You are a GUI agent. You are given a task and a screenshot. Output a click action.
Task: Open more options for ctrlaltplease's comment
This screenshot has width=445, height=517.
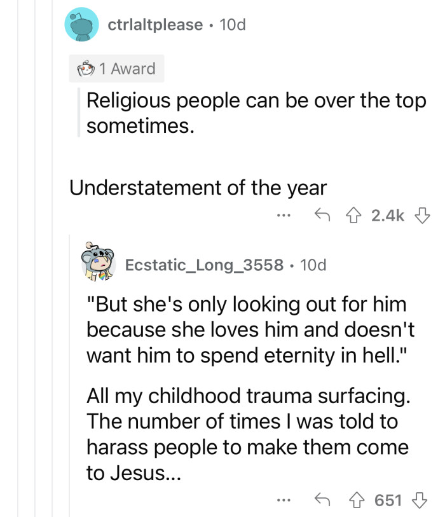pos(284,215)
